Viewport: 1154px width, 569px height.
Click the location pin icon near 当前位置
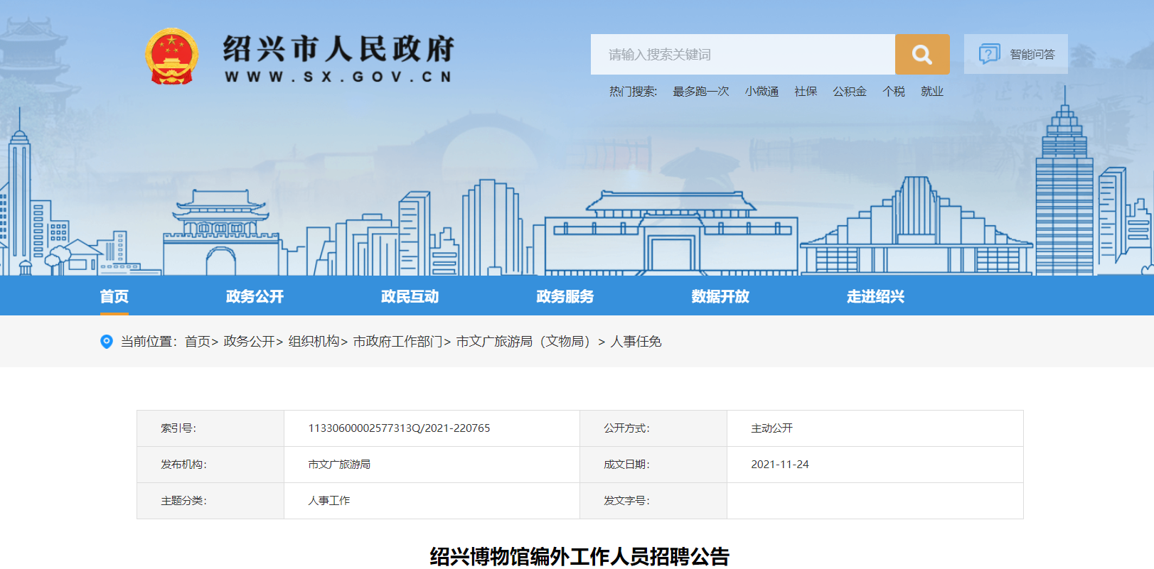107,342
